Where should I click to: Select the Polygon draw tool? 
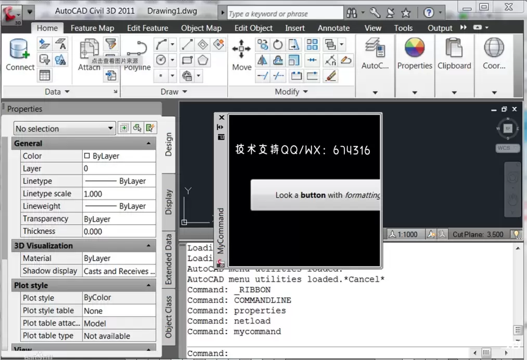point(203,60)
